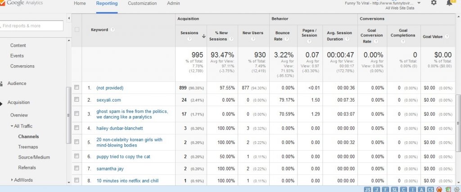Click the JS status bar button

click(x=367, y=190)
